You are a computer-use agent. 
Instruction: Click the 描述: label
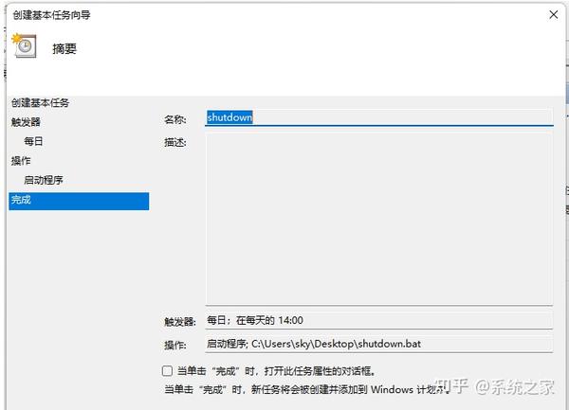[175, 142]
